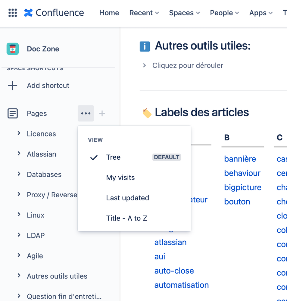This screenshot has height=301, width=287.
Task: Open the app switcher grid icon
Action: (x=13, y=13)
